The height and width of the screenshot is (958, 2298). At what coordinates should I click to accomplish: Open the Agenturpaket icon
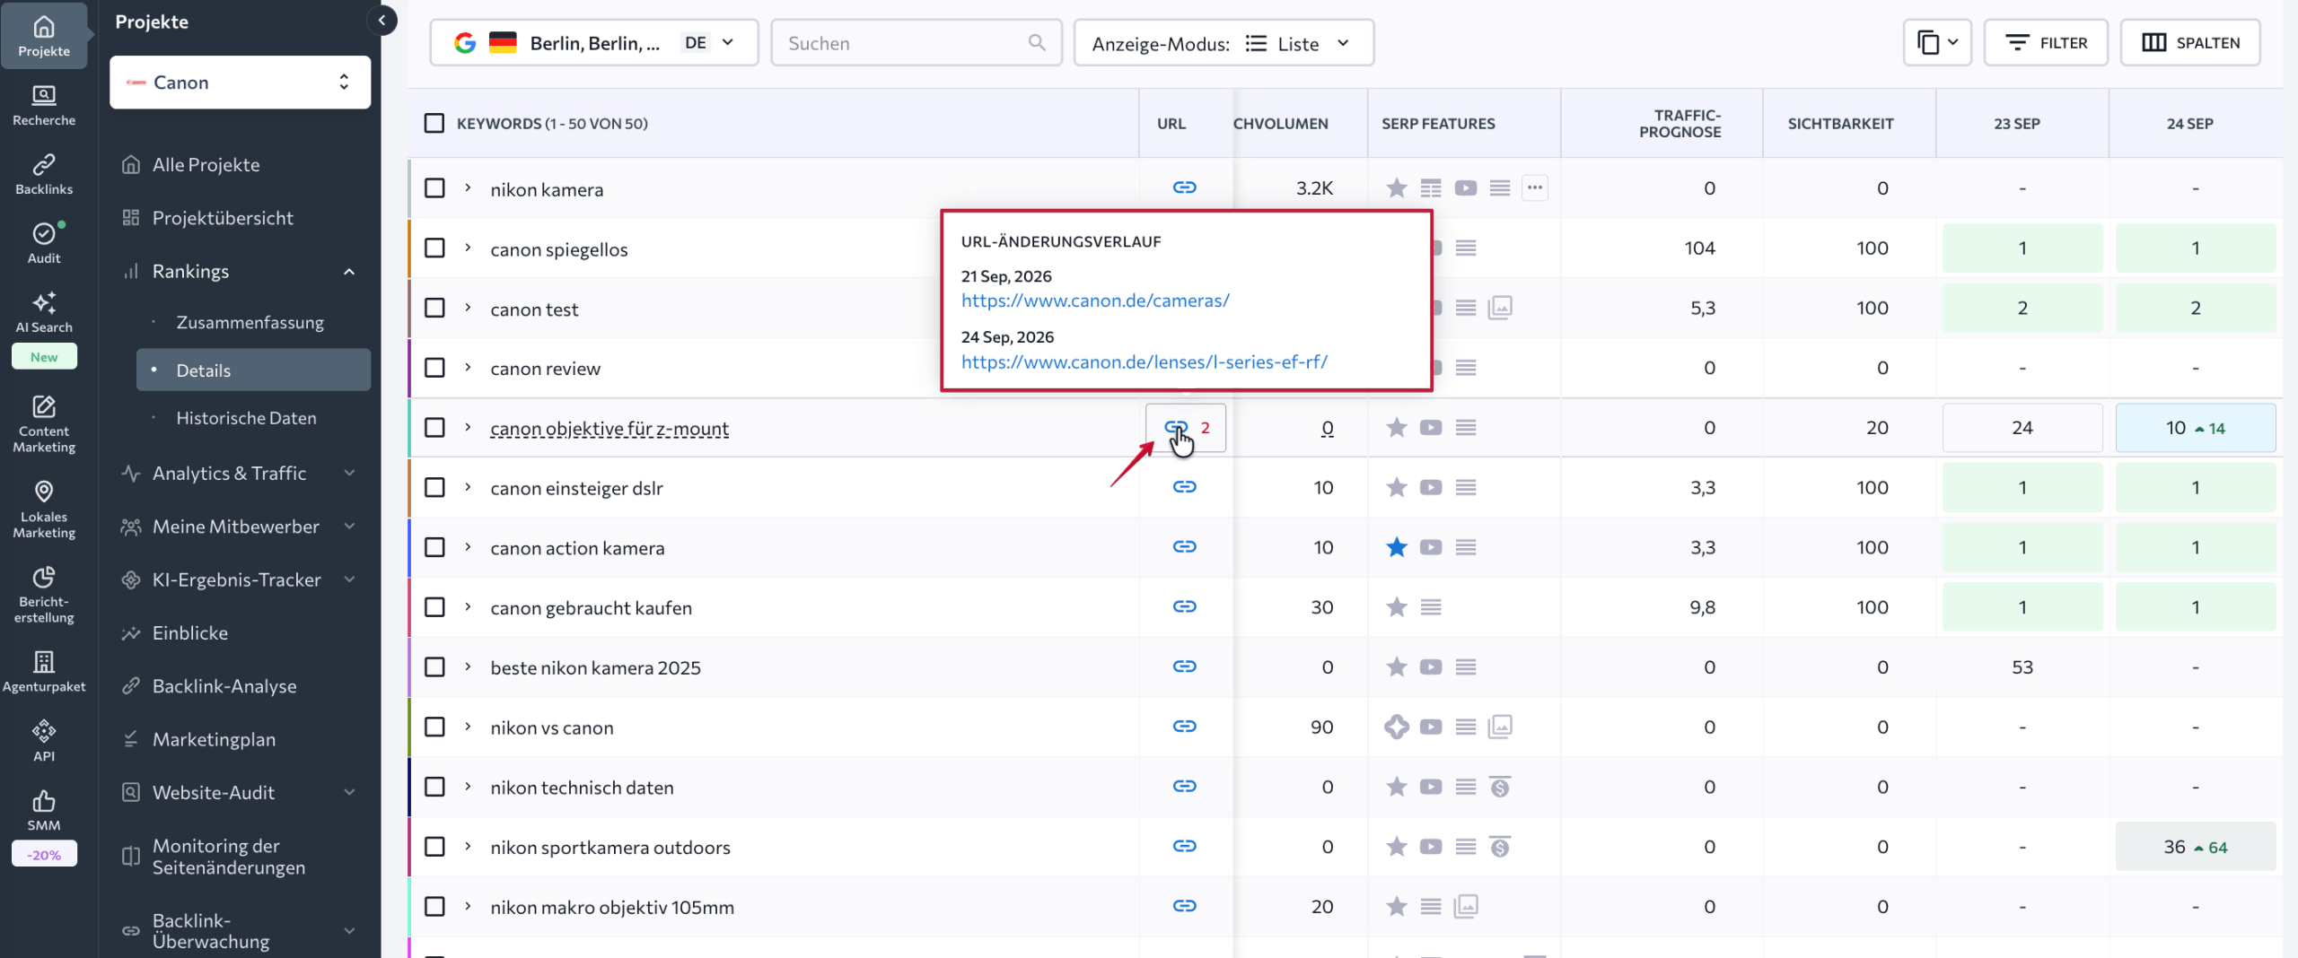pyautogui.click(x=44, y=672)
